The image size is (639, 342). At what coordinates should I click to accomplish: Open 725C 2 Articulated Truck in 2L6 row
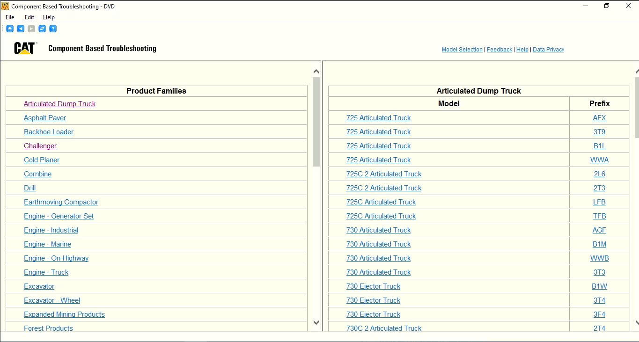(x=384, y=174)
